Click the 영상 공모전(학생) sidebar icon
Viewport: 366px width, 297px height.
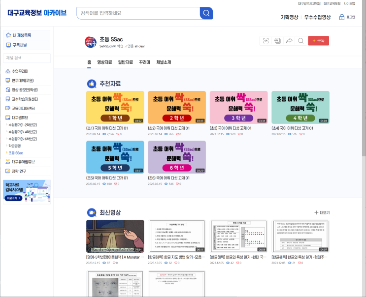coord(8,89)
